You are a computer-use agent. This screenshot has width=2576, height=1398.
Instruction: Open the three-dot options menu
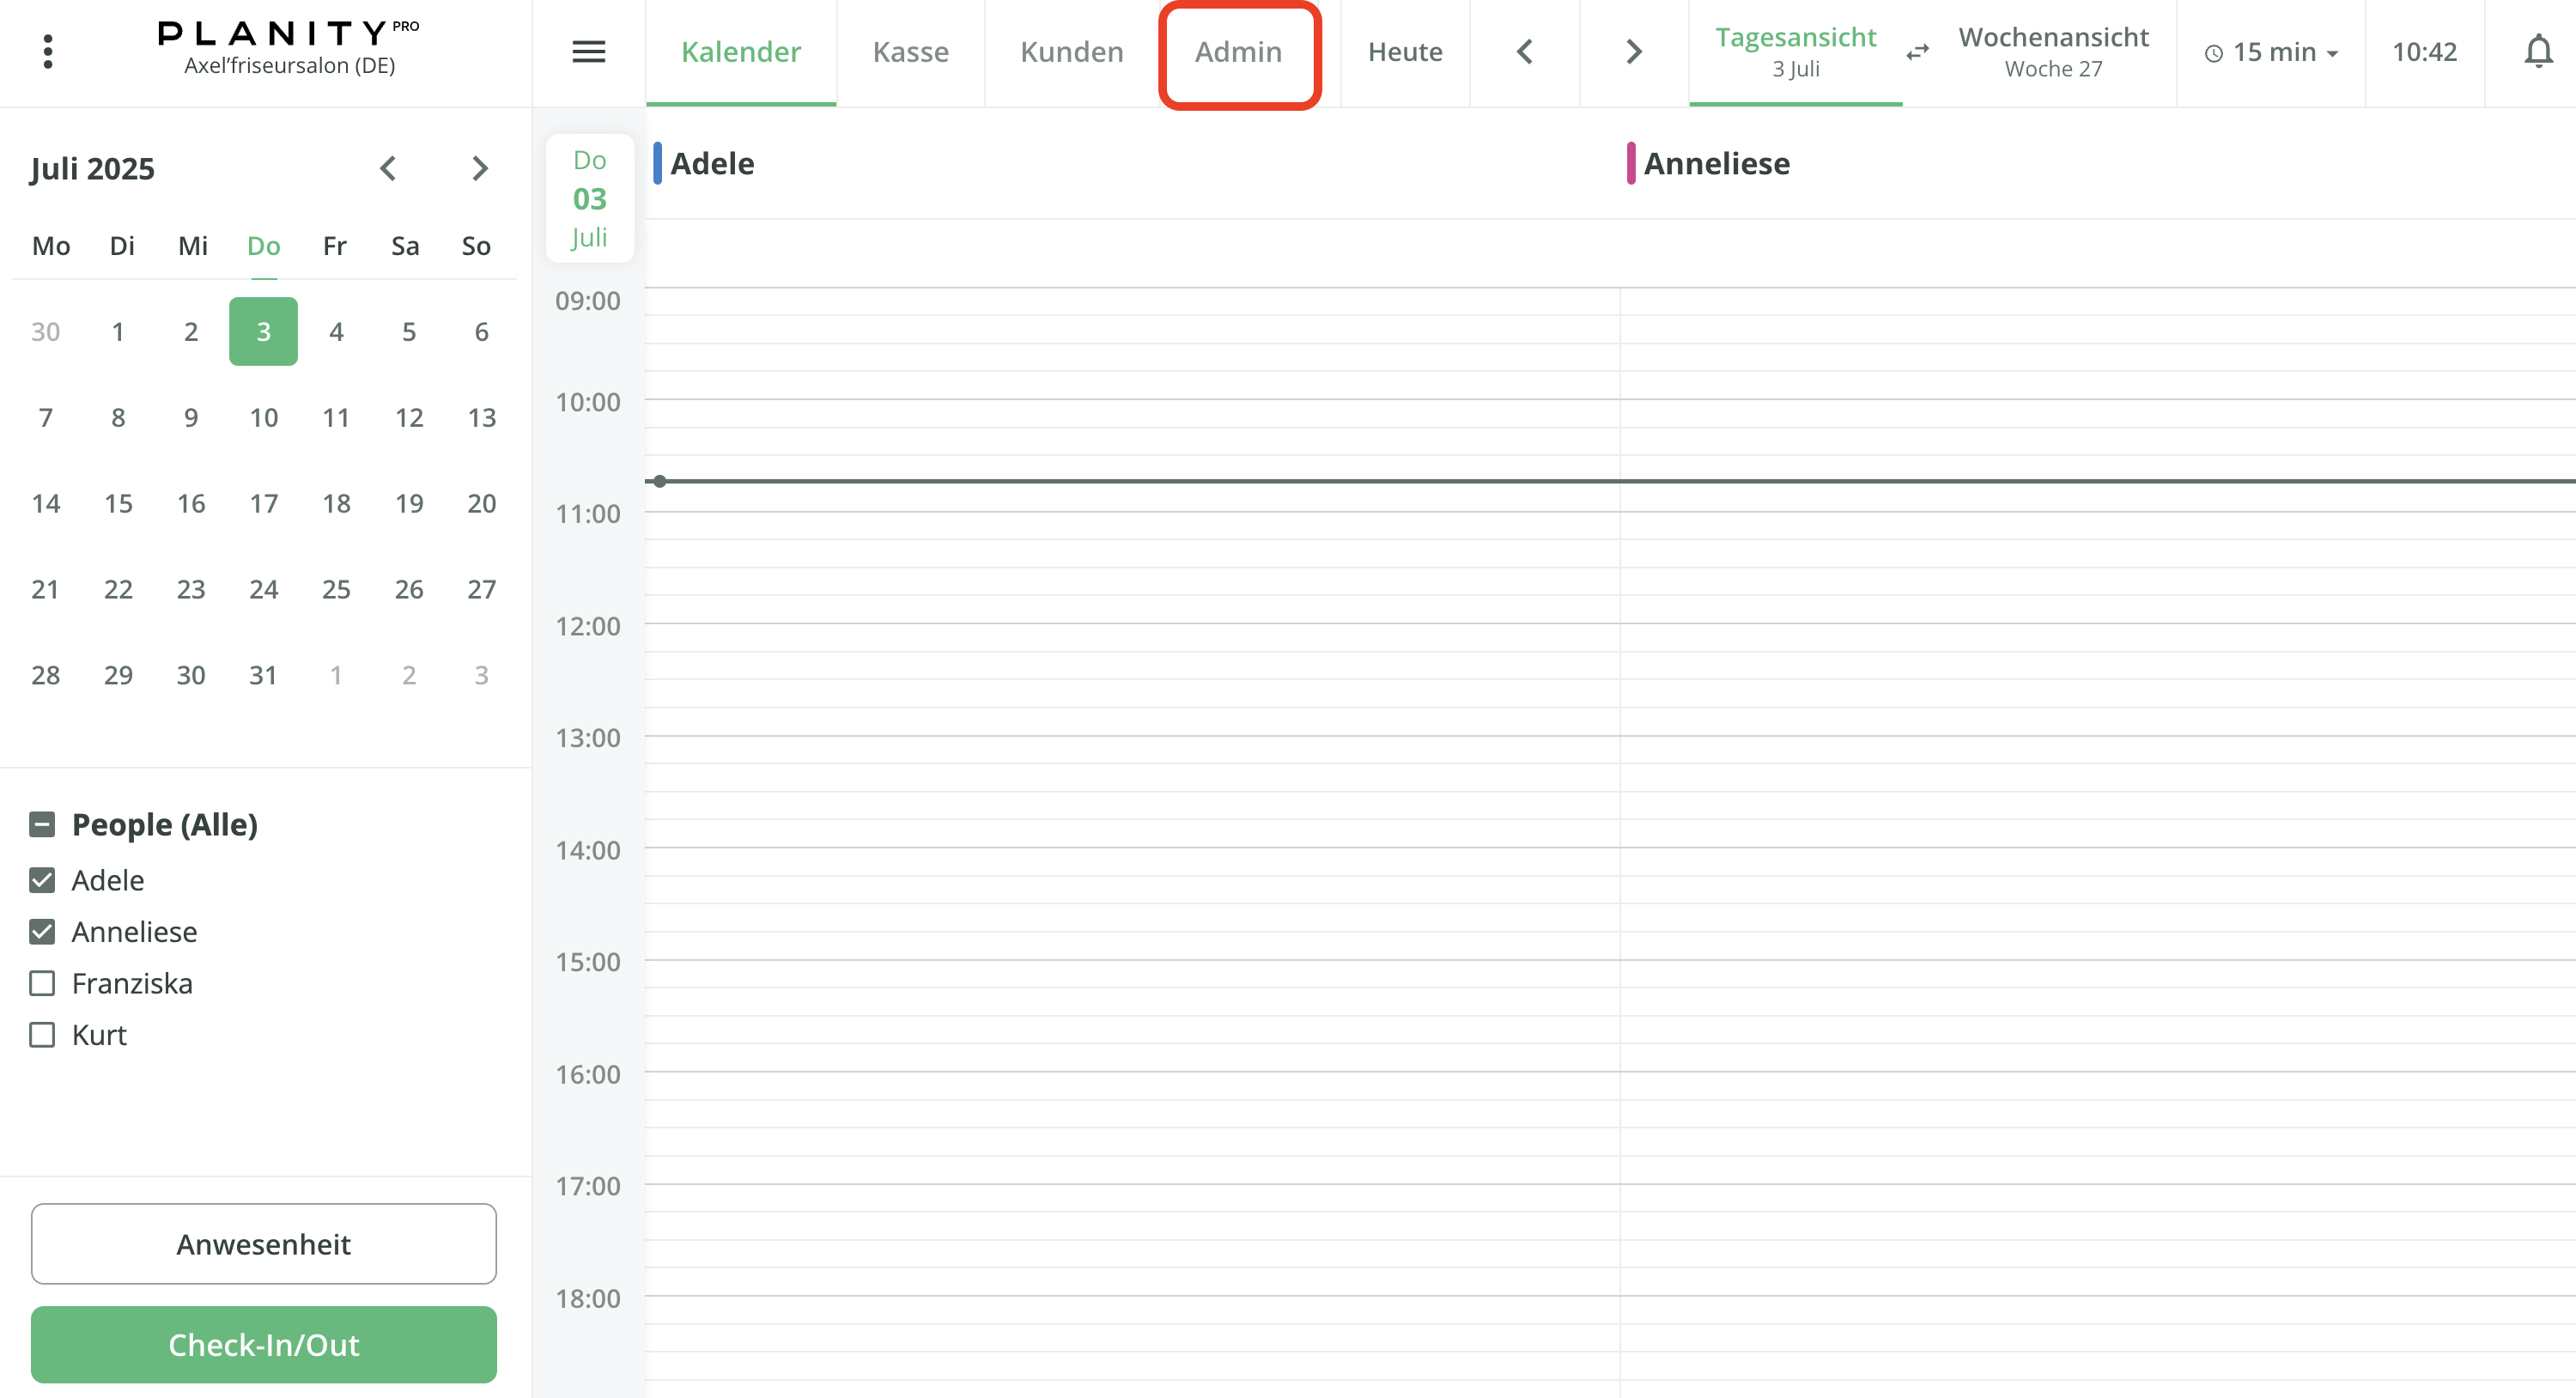tap(47, 52)
